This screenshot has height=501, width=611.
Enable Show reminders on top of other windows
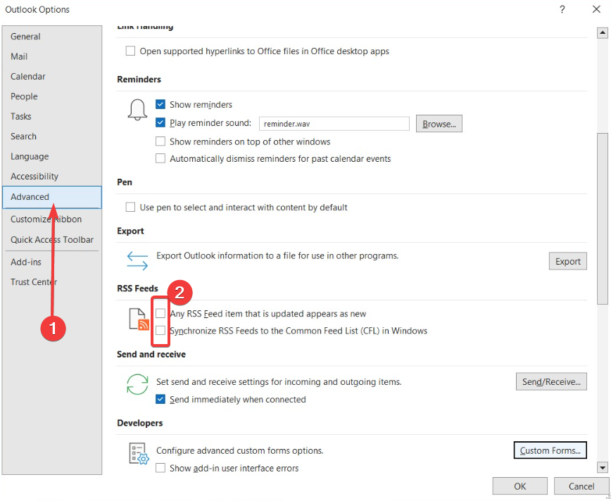(x=160, y=141)
